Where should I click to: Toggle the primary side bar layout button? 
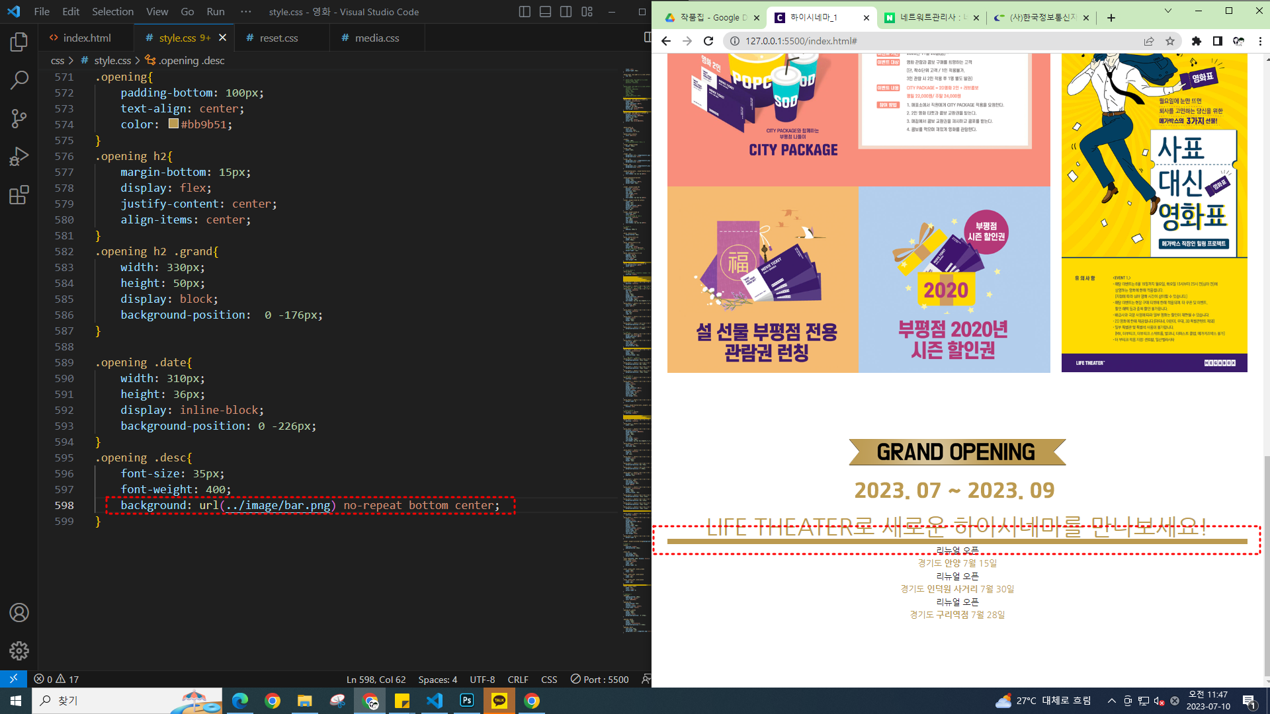525,12
